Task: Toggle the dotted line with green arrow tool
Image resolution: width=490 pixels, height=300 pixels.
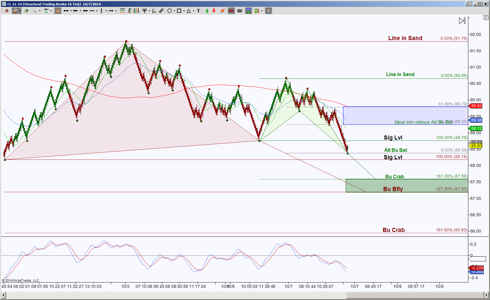Action: (x=46, y=11)
